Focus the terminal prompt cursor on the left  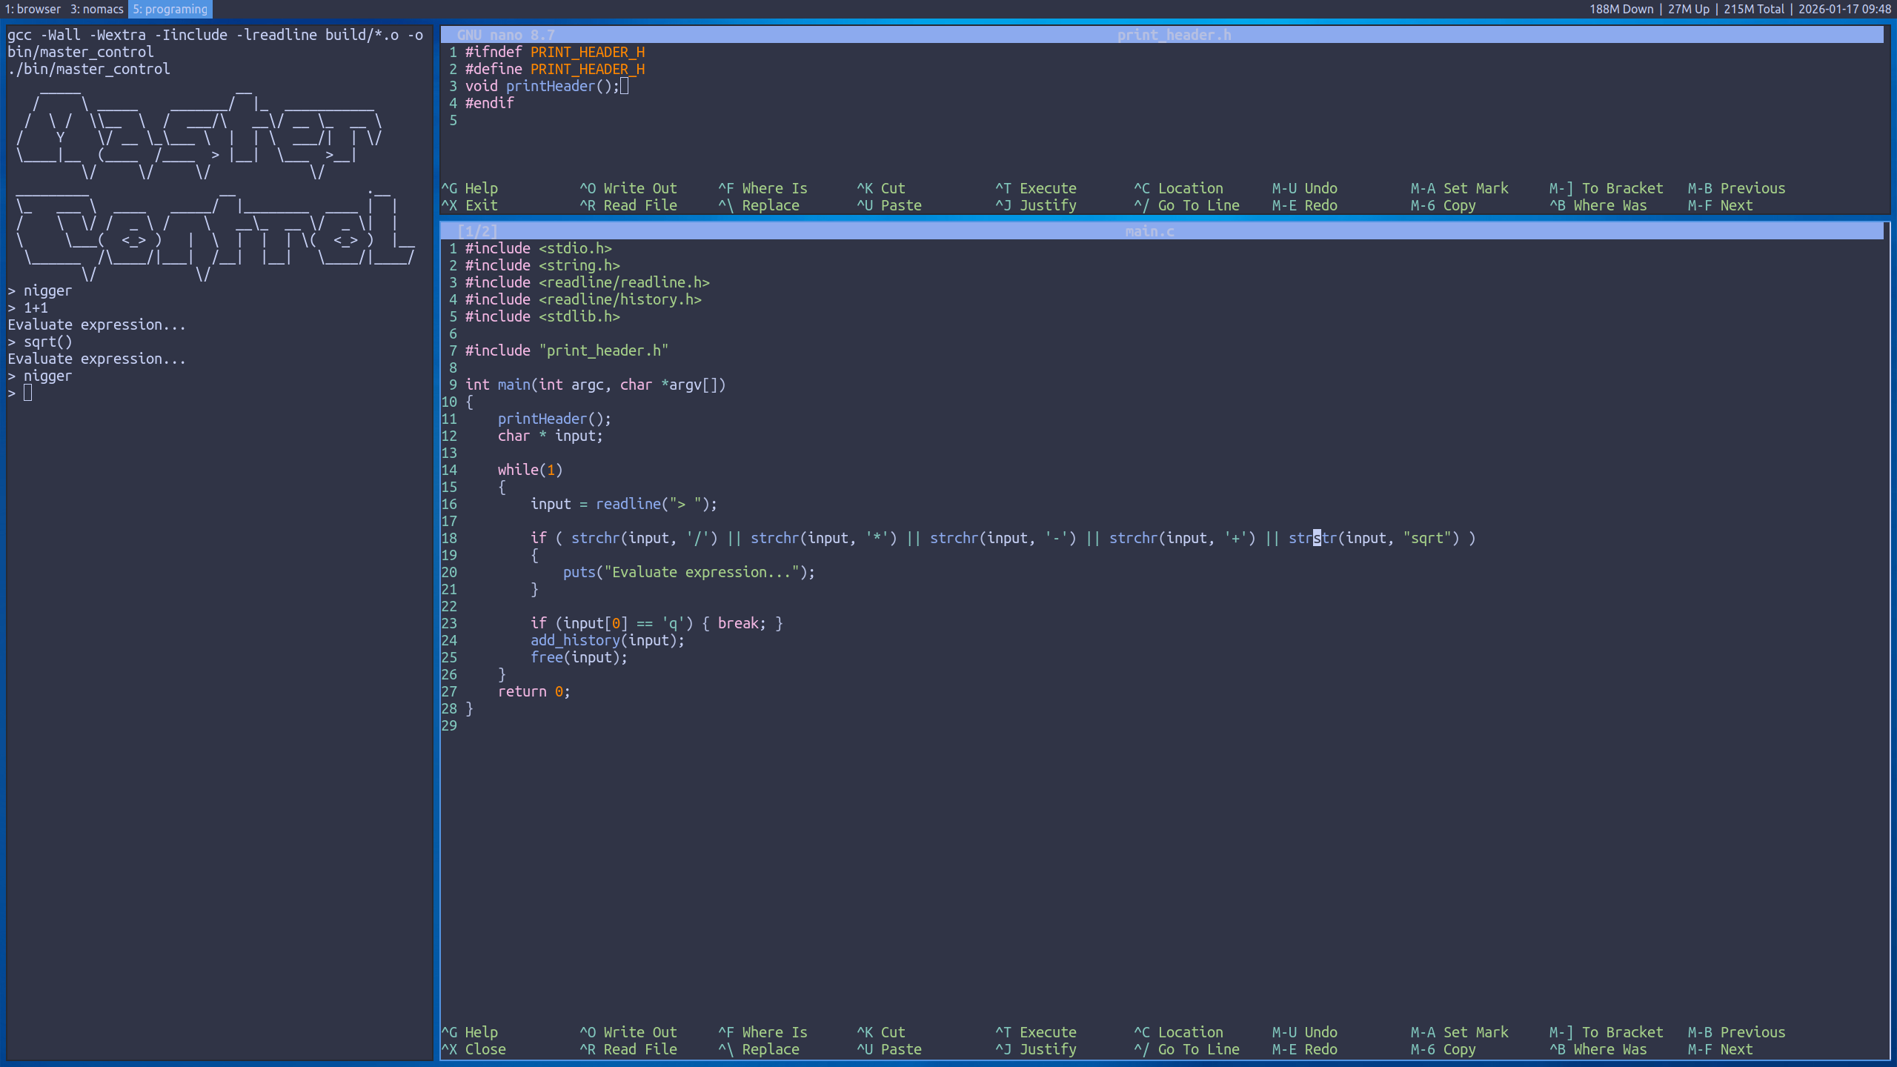click(x=27, y=393)
